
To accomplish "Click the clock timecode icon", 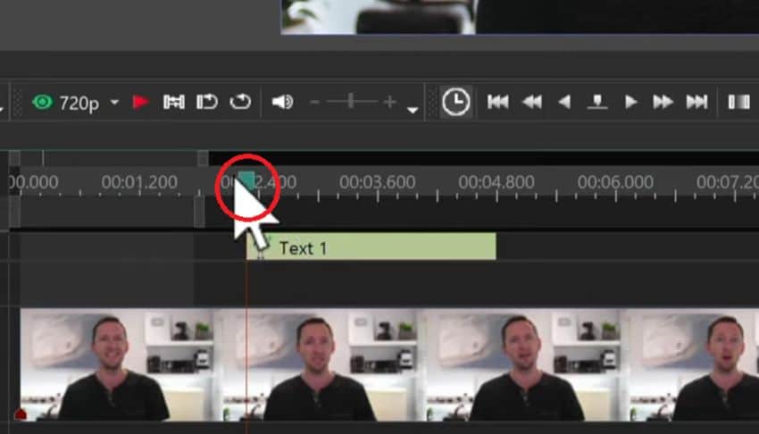I will (456, 102).
